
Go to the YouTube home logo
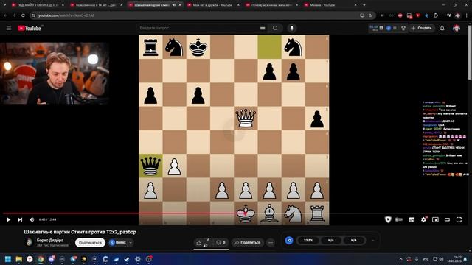29,28
